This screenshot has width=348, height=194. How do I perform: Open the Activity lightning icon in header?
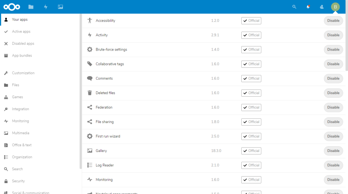pos(46,7)
